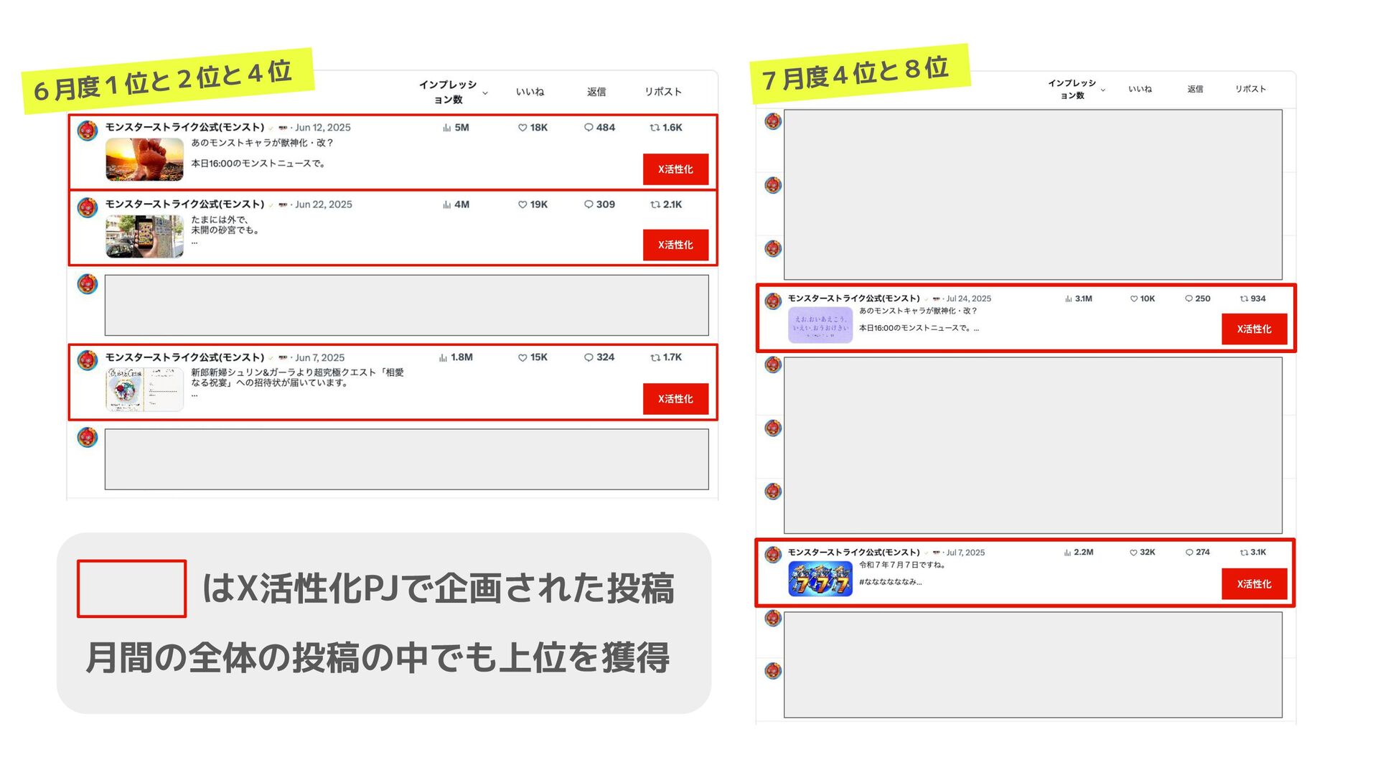Image resolution: width=1378 pixels, height=775 pixels.
Task: Click the impressions icon beside 2.2M
Action: tap(1068, 553)
